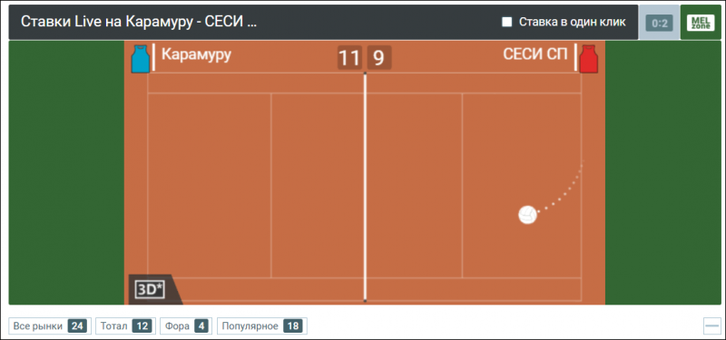Switch to the 3D* court view
This screenshot has width=726, height=340.
pyautogui.click(x=151, y=289)
